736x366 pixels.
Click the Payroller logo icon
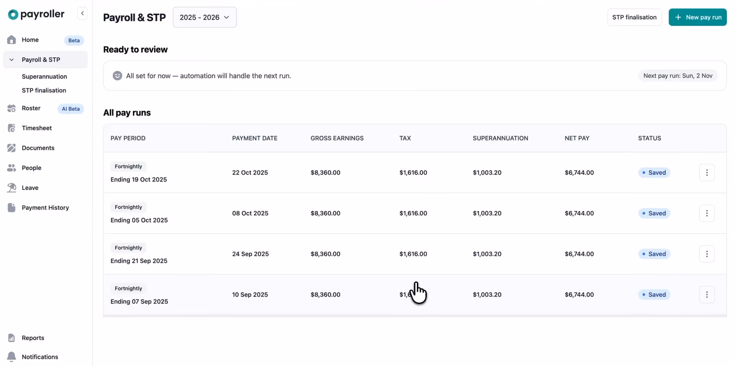coord(13,14)
